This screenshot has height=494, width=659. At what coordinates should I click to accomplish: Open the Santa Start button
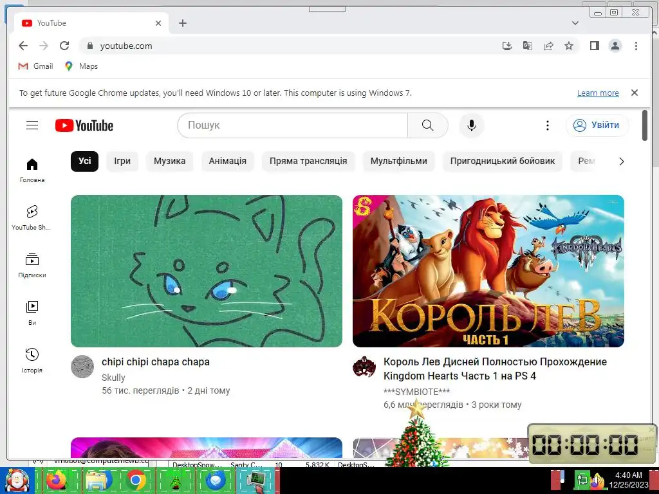[x=17, y=480]
